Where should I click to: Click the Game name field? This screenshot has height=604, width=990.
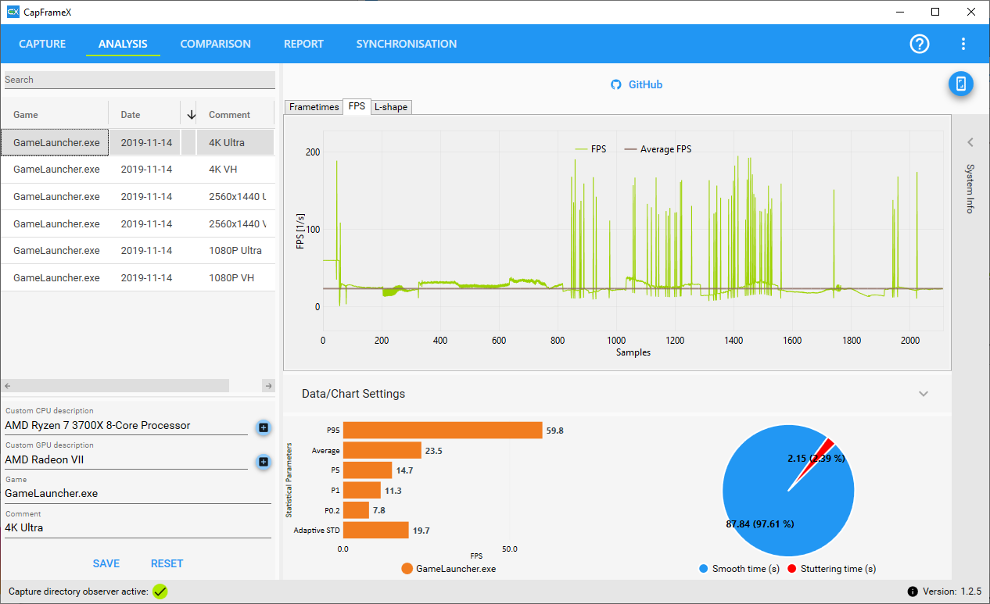(x=138, y=494)
